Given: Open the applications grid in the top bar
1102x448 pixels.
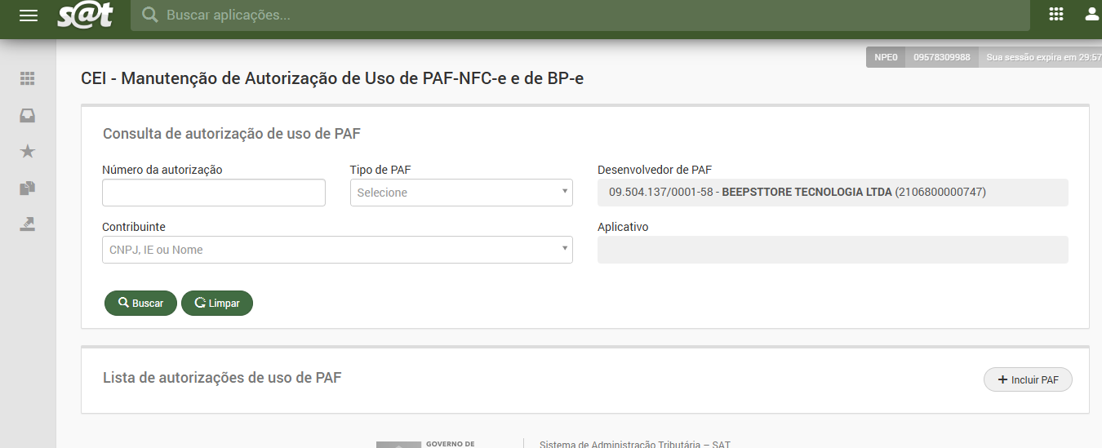Looking at the screenshot, I should (1055, 14).
